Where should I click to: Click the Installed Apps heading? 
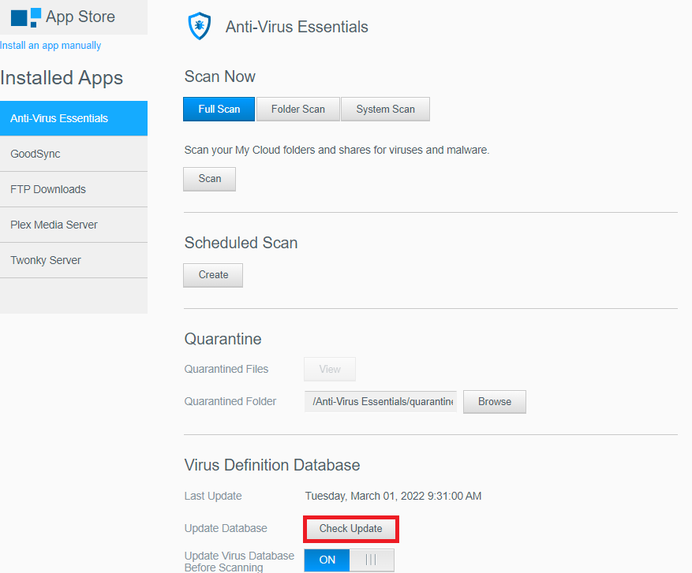point(62,78)
